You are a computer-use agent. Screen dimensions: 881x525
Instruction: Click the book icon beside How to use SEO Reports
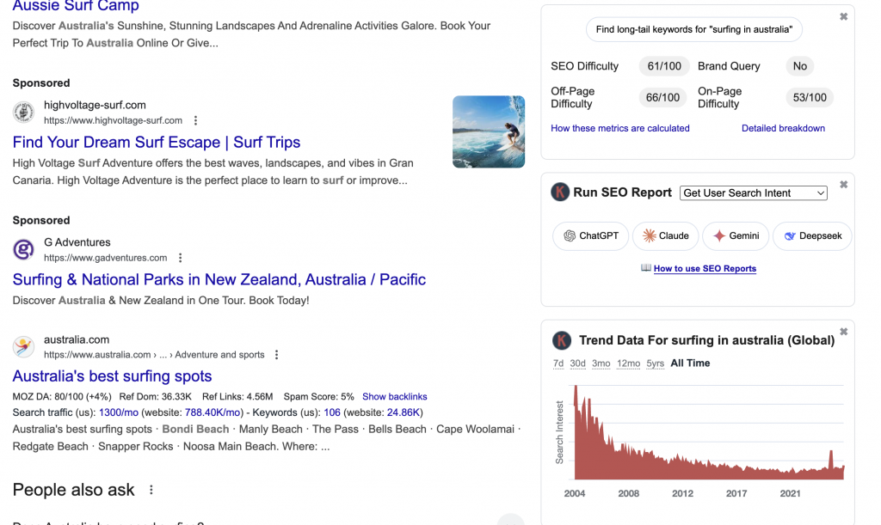[x=646, y=268]
